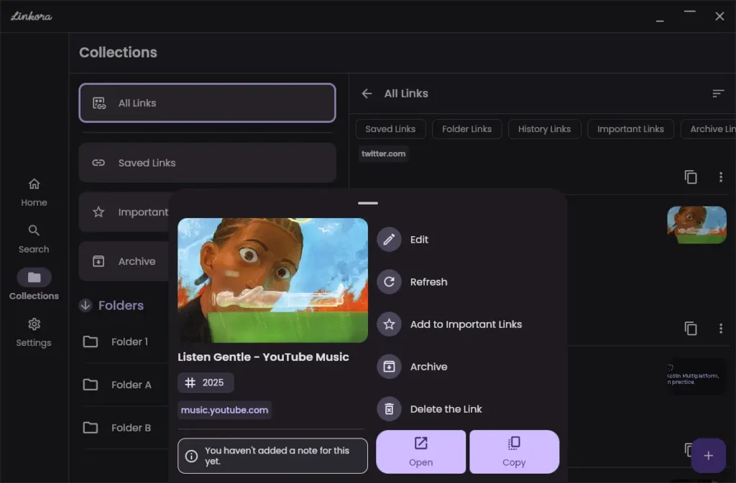Refresh the link metadata using the refresh icon
Screen dimensions: 736x483
(x=389, y=281)
